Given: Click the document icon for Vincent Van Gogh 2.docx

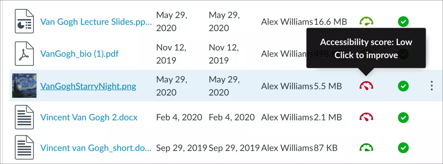Looking at the screenshot, I should (x=24, y=117).
